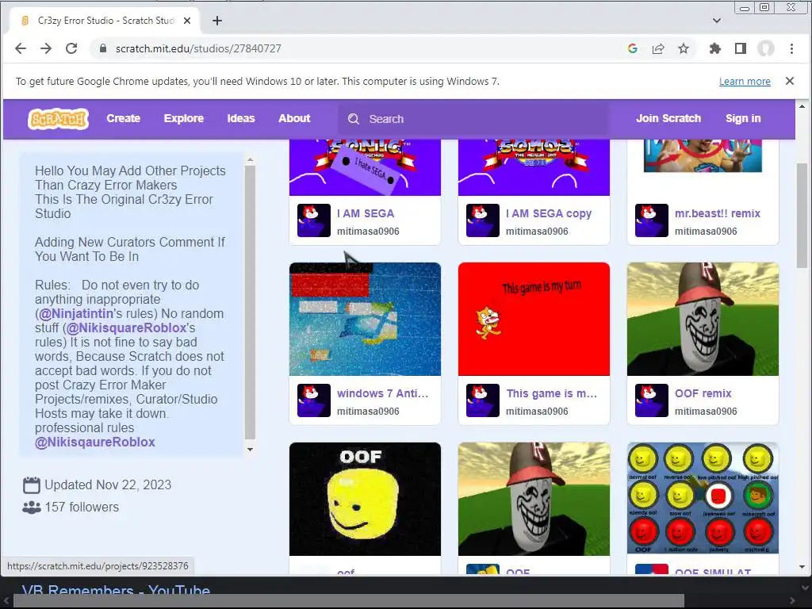Open the Create menu item
The width and height of the screenshot is (812, 609).
coord(123,119)
